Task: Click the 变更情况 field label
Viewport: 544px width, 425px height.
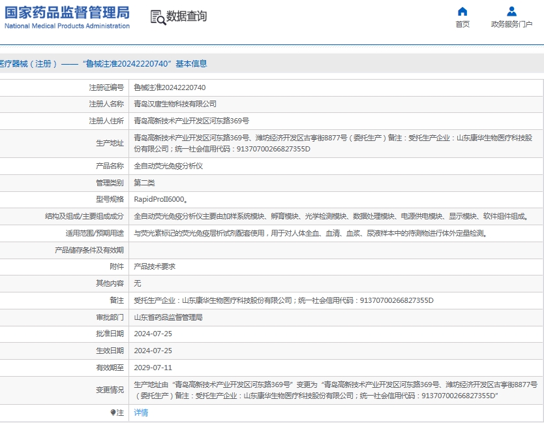Action: point(110,390)
